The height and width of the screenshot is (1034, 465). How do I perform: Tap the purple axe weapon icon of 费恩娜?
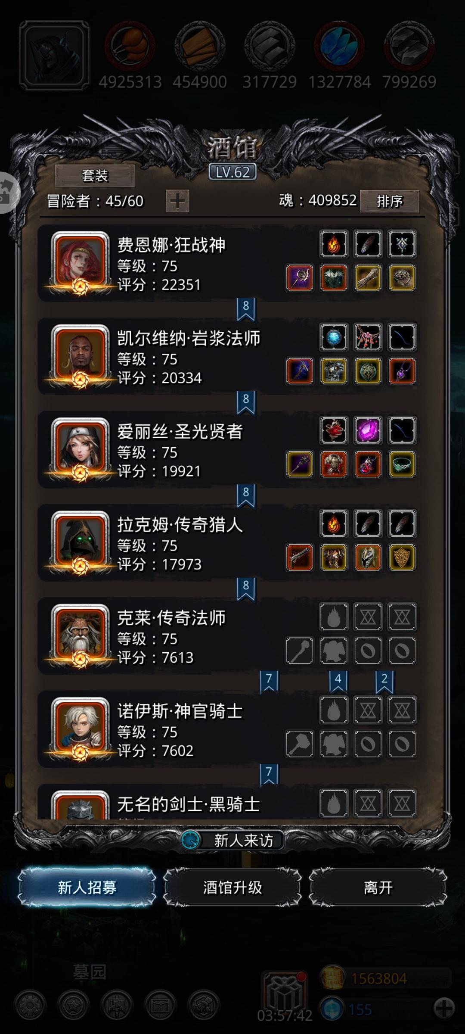300,278
